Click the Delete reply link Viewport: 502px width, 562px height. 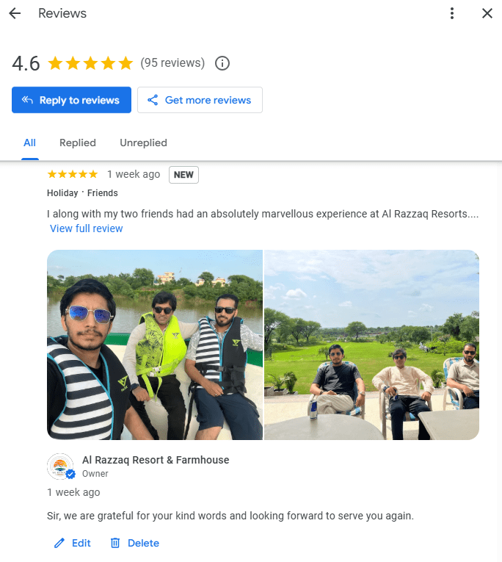click(143, 543)
